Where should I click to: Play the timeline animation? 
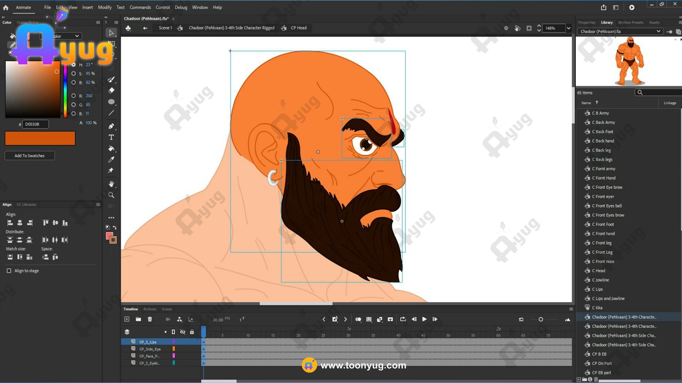424,319
